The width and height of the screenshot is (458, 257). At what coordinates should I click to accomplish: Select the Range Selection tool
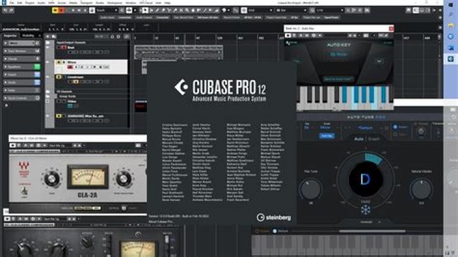pyautogui.click(x=151, y=10)
